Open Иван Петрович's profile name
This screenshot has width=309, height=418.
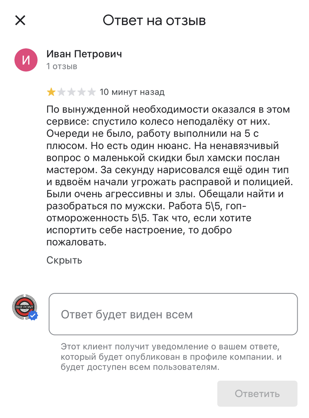pyautogui.click(x=84, y=54)
